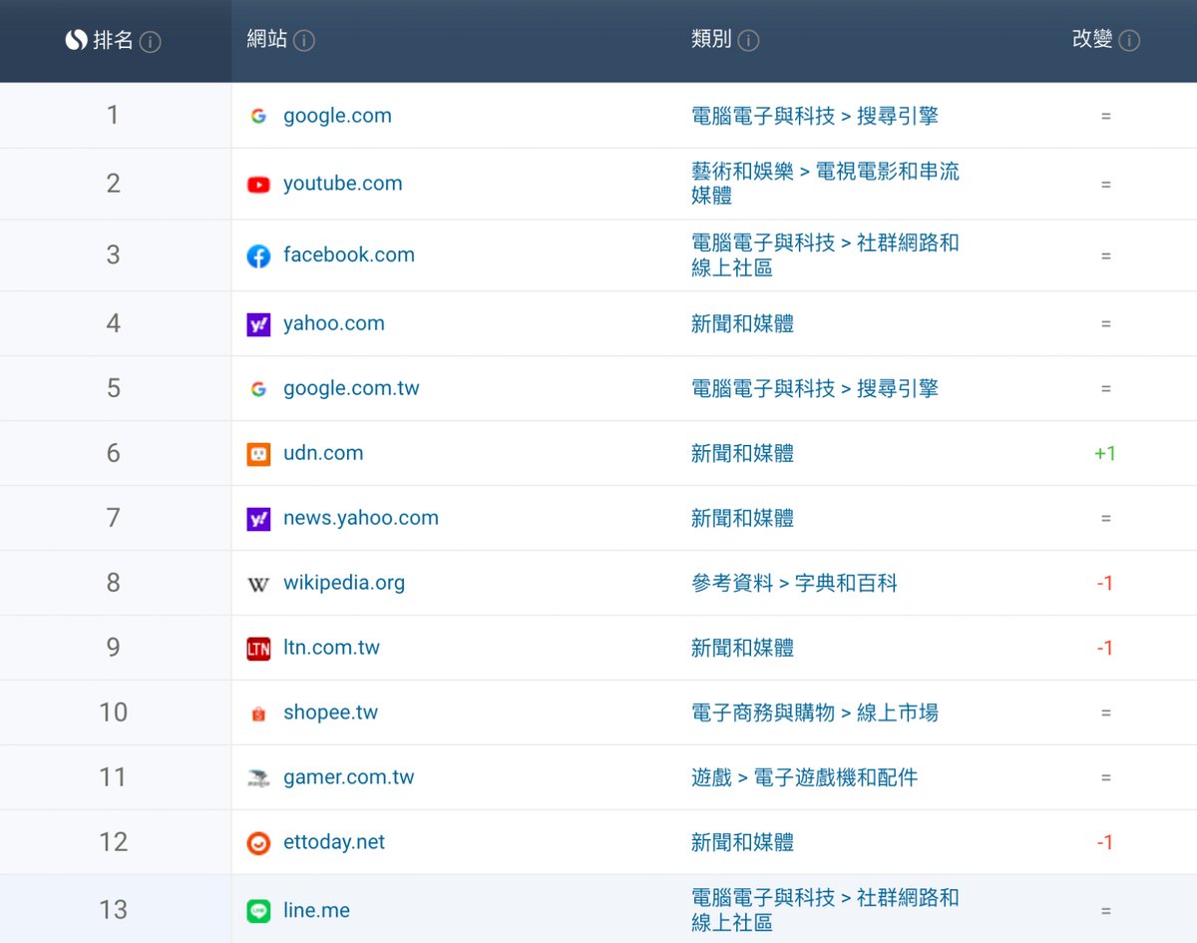Screen dimensions: 1197x943
Task: Open the udn.com site link
Action: click(323, 453)
